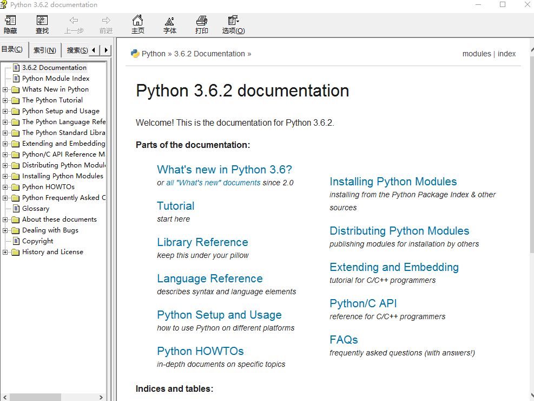Click the Hide (隐藏) toolbar icon
This screenshot has width=534, height=401.
pyautogui.click(x=10, y=24)
